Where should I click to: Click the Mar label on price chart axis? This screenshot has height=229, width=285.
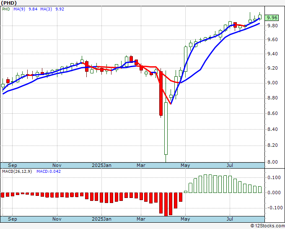pyautogui.click(x=141, y=165)
